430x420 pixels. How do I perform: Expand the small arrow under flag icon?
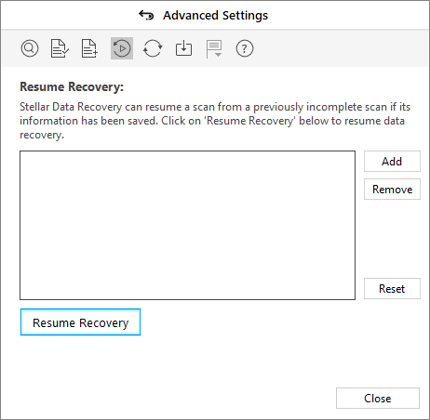pyautogui.click(x=218, y=55)
